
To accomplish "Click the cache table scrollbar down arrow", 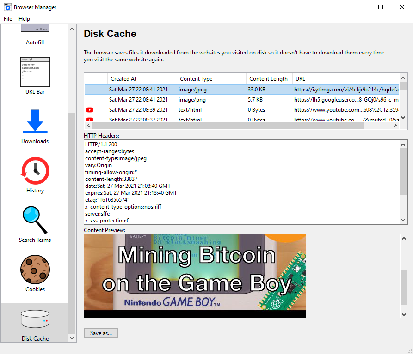I will pyautogui.click(x=403, y=118).
